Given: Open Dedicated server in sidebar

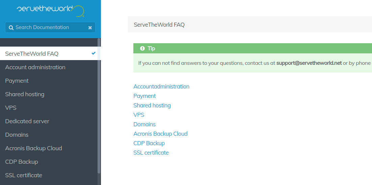Looking at the screenshot, I should click(x=50, y=121).
